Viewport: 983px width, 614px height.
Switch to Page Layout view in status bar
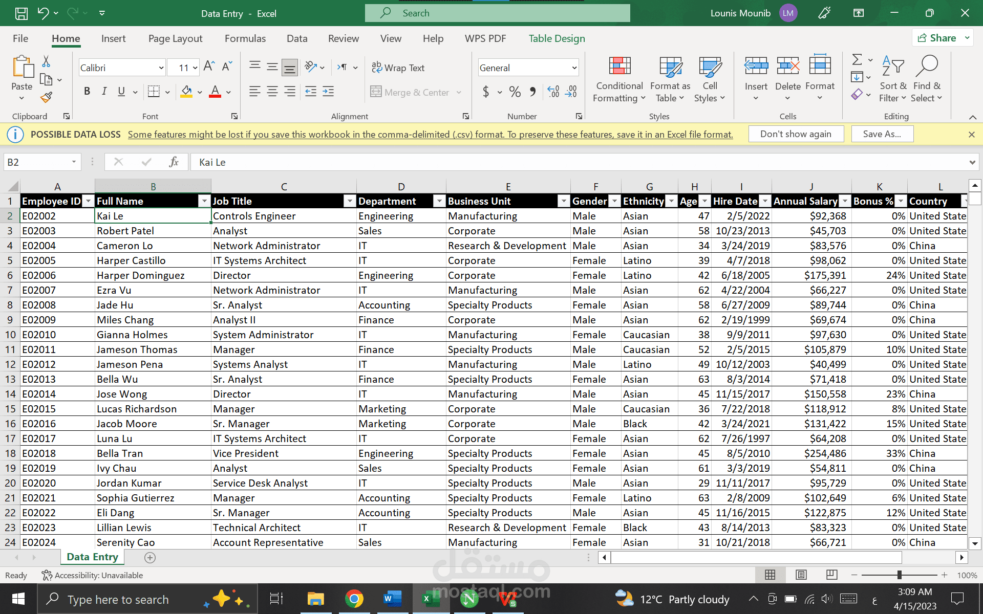coord(801,575)
